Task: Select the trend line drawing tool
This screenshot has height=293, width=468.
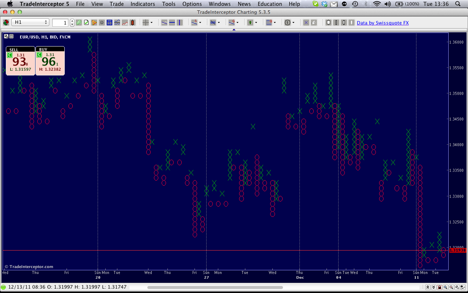Action: pyautogui.click(x=164, y=23)
